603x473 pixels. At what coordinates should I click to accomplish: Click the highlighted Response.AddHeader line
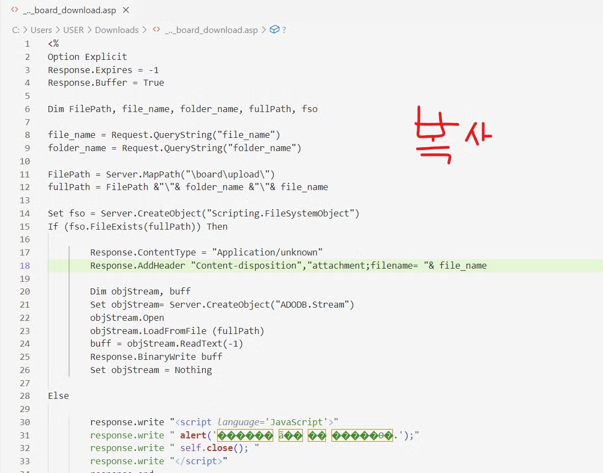(289, 265)
